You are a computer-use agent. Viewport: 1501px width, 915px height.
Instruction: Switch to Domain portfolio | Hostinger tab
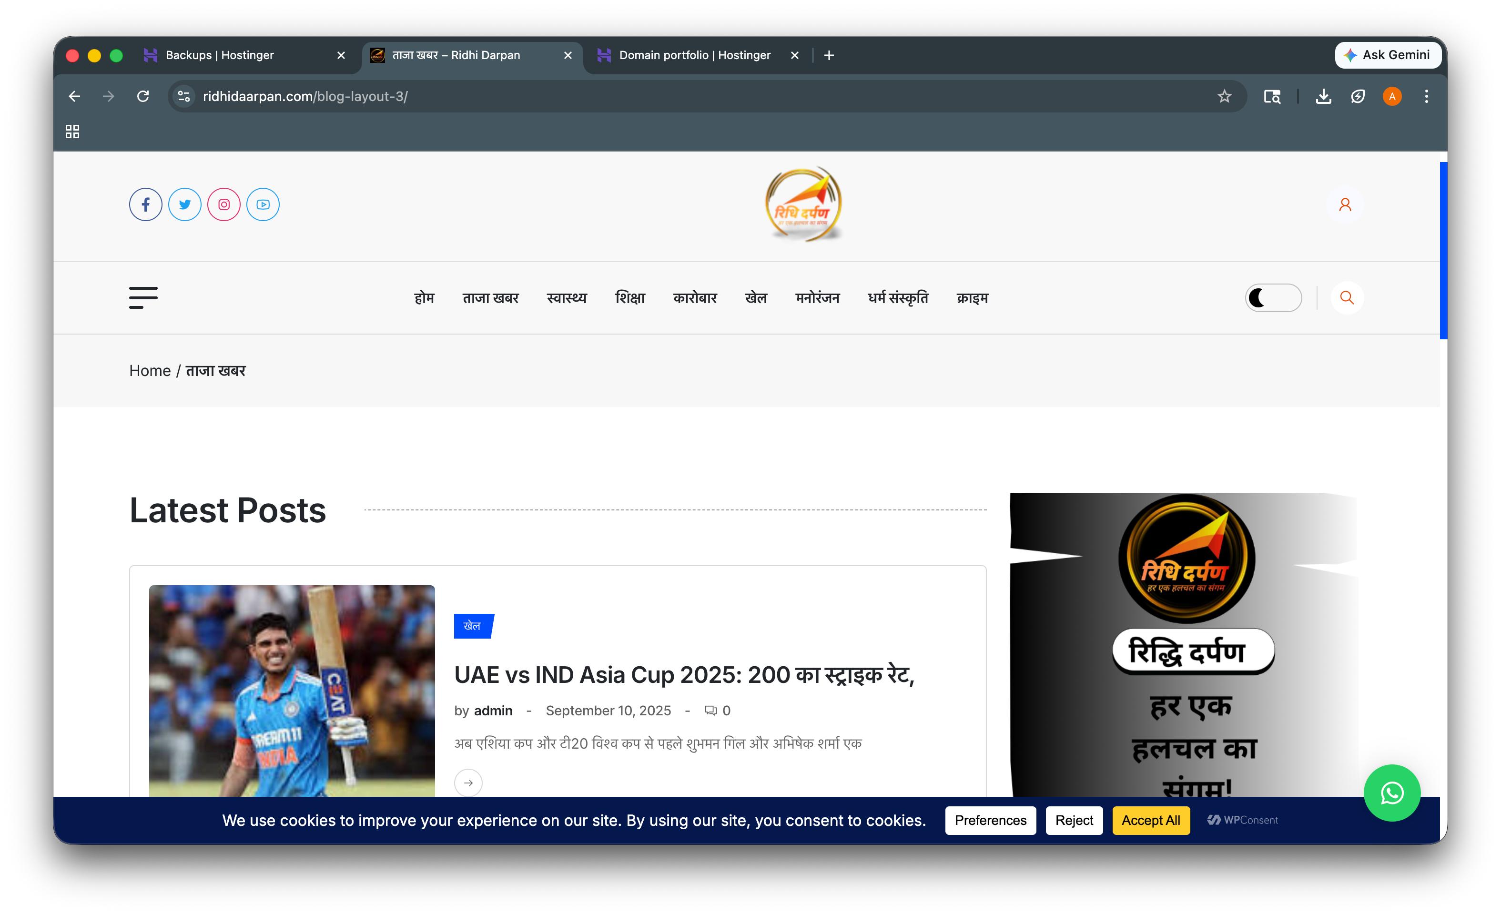coord(698,55)
